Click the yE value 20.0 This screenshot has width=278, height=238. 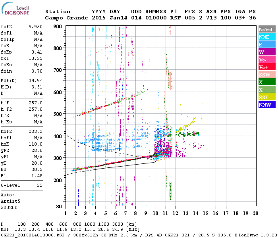coord(37,163)
